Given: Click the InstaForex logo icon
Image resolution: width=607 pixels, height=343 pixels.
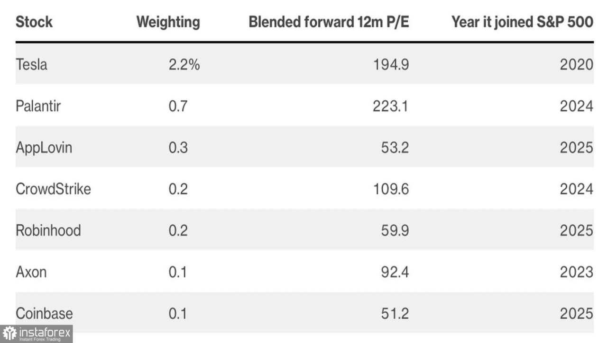Looking at the screenshot, I should coord(9,334).
